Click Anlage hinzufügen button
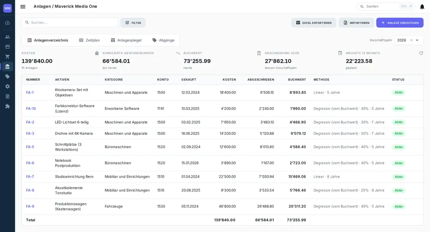This screenshot has width=430, height=232. (400, 23)
